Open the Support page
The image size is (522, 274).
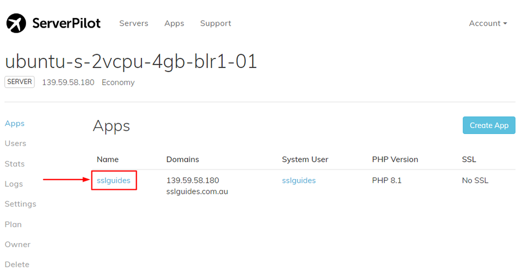point(215,23)
